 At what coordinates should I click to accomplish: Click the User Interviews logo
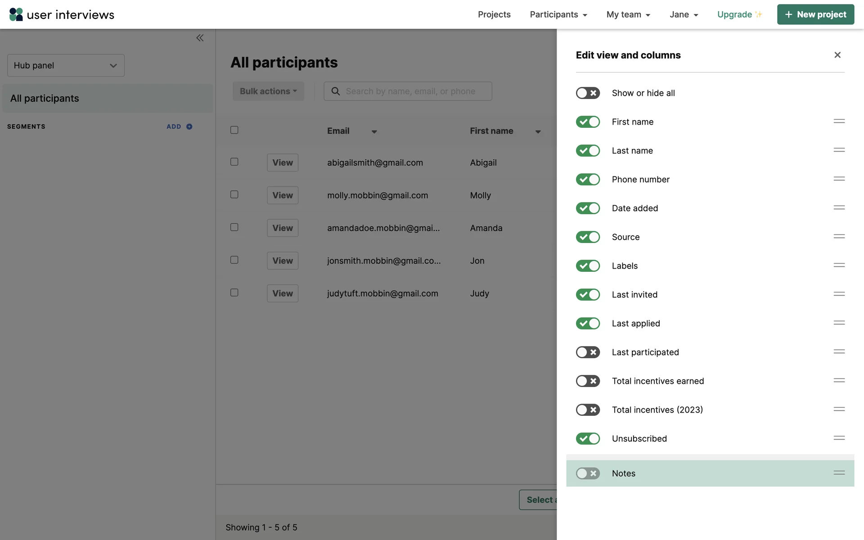coord(62,14)
